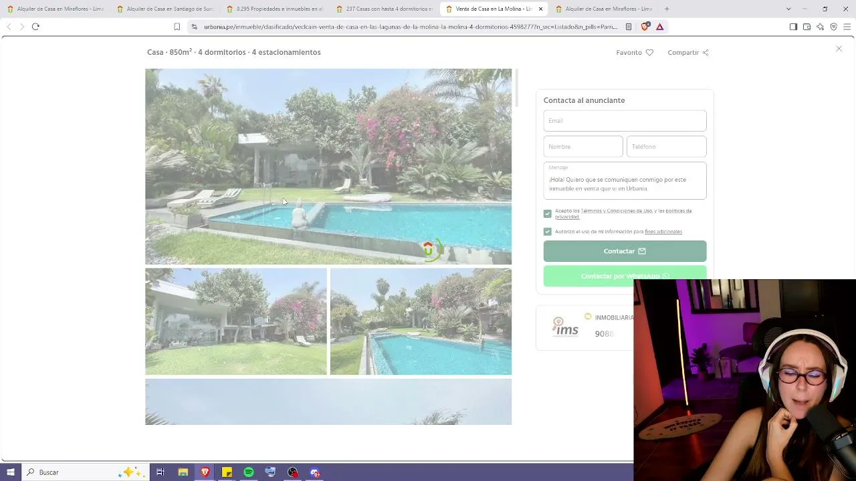Bookmark this page via the bookmark icon
Screen dimensions: 856x481
pos(177,27)
